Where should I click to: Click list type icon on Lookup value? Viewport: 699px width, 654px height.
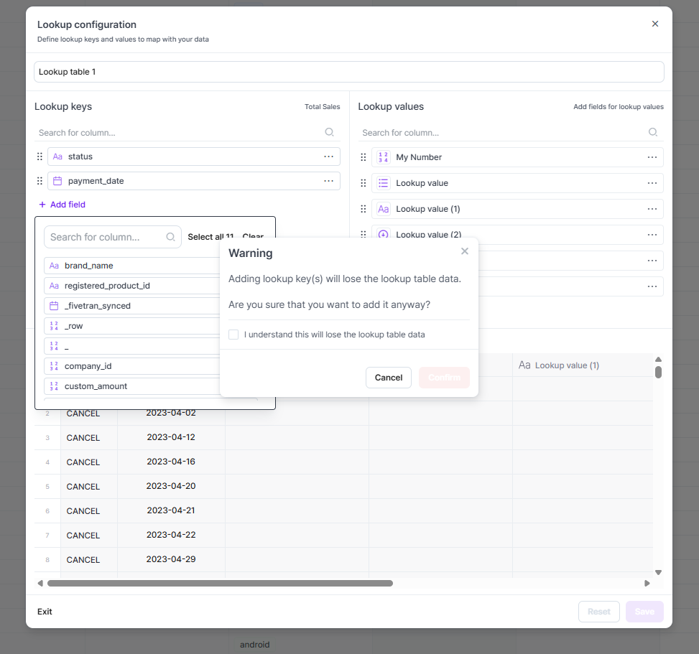pos(383,183)
